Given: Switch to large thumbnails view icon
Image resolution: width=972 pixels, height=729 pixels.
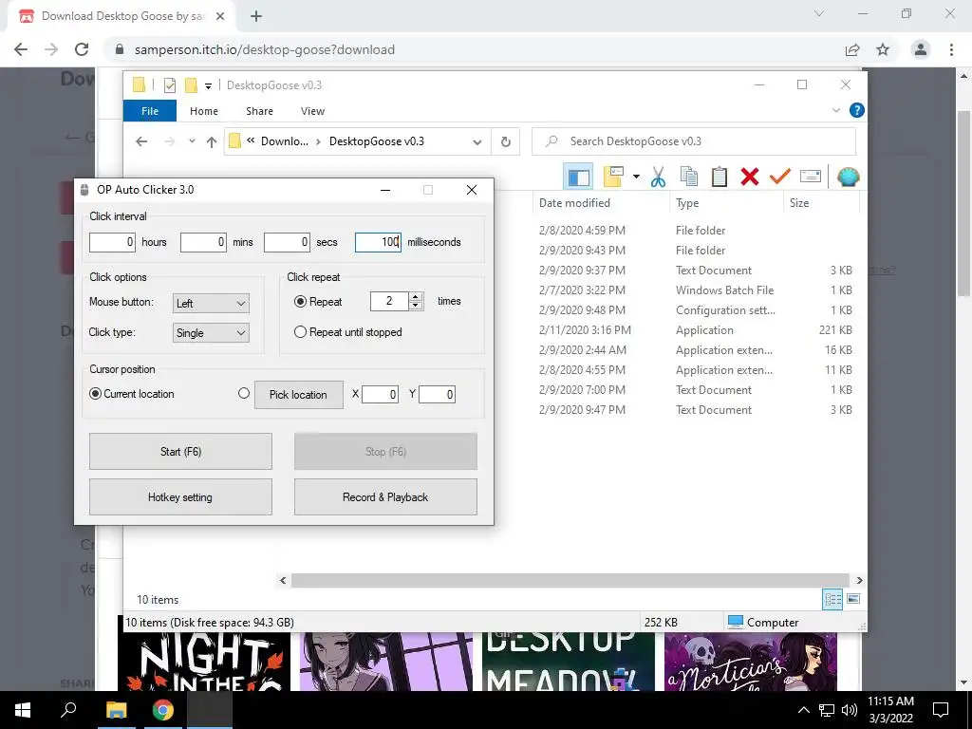Looking at the screenshot, I should click(x=853, y=599).
